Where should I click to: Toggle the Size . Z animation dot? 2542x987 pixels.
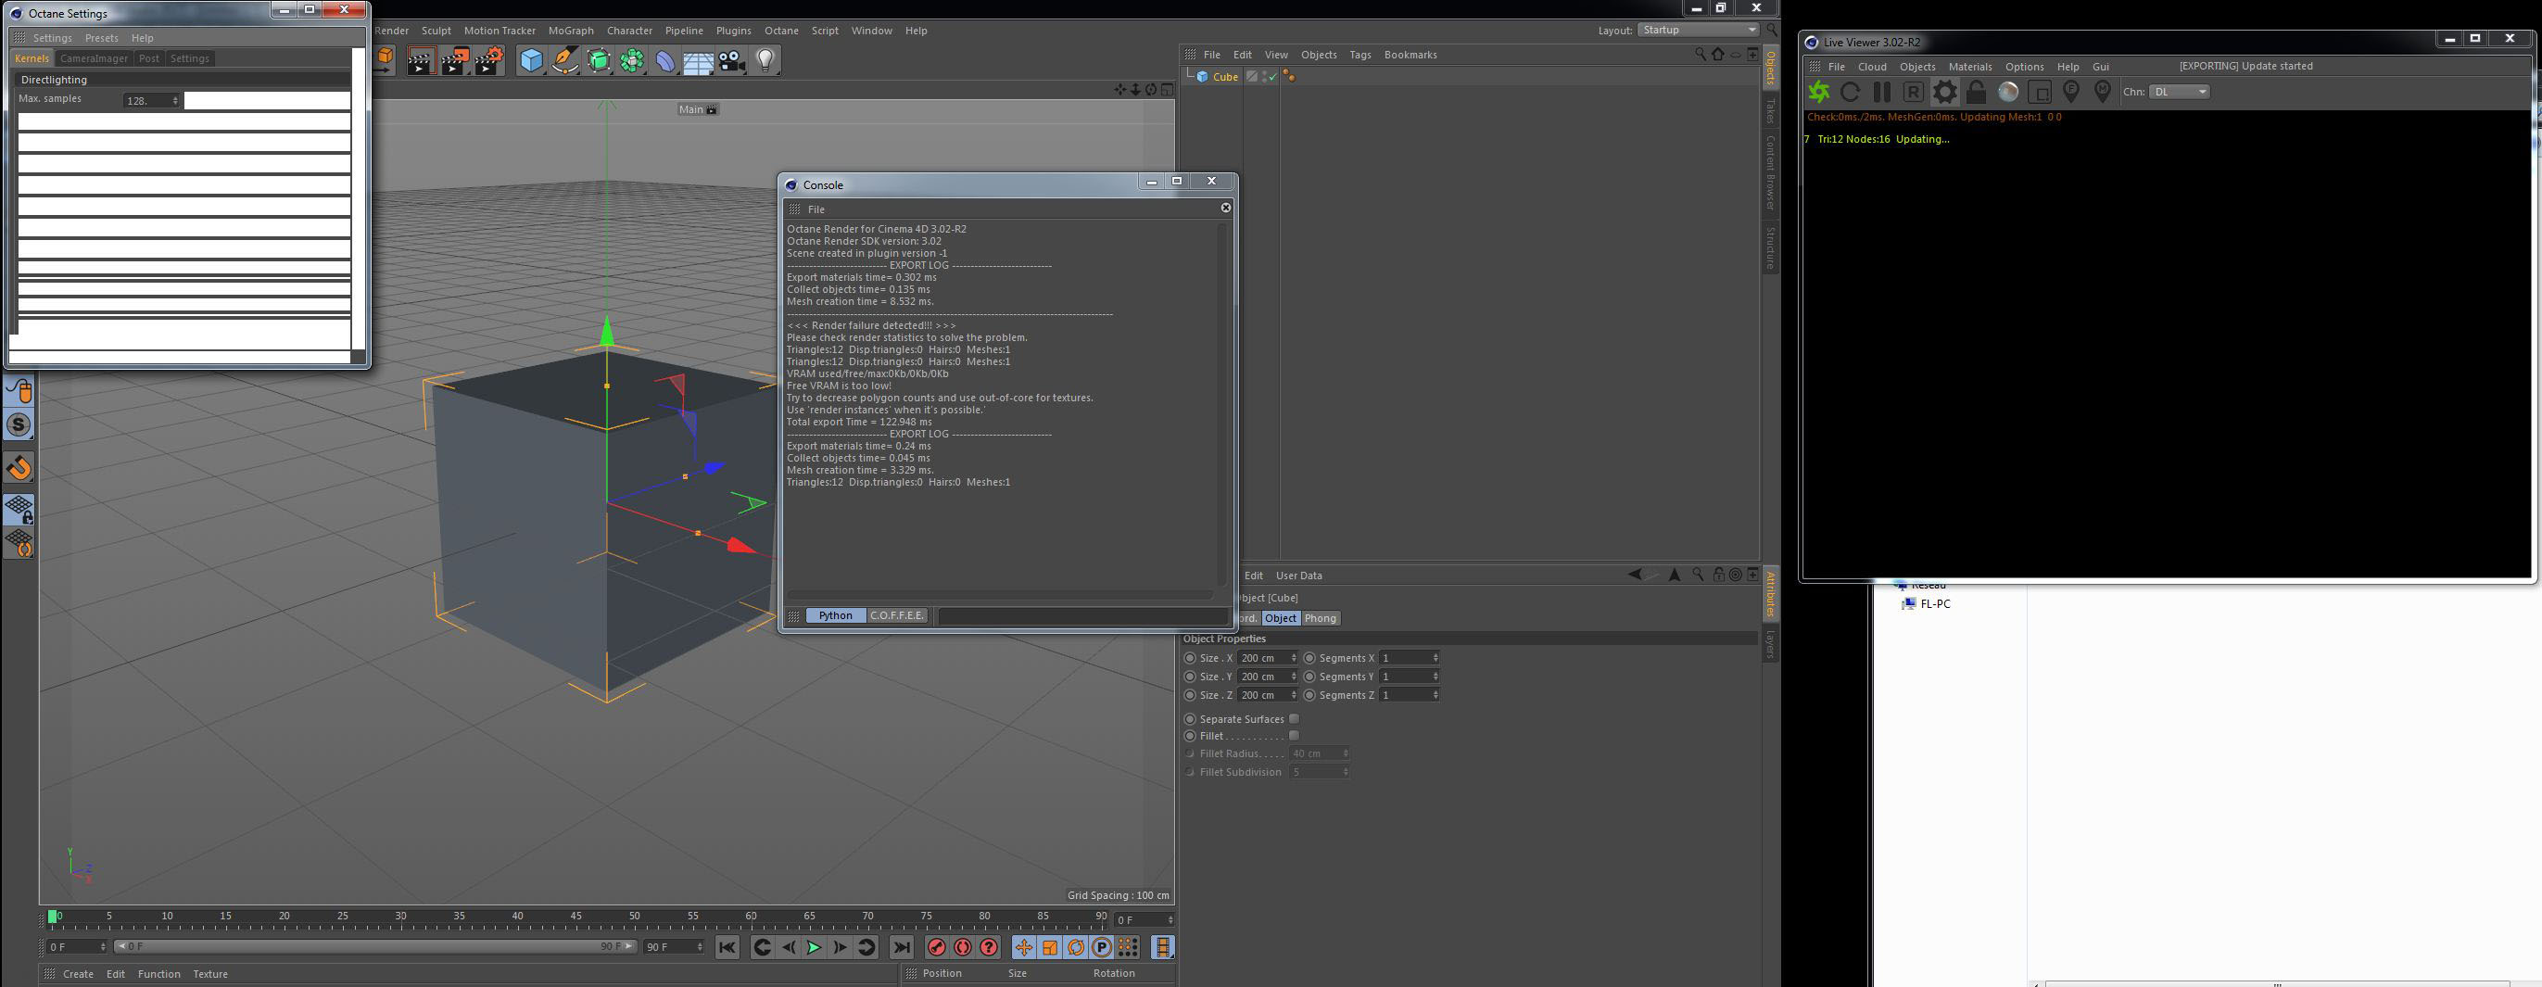tap(1189, 696)
